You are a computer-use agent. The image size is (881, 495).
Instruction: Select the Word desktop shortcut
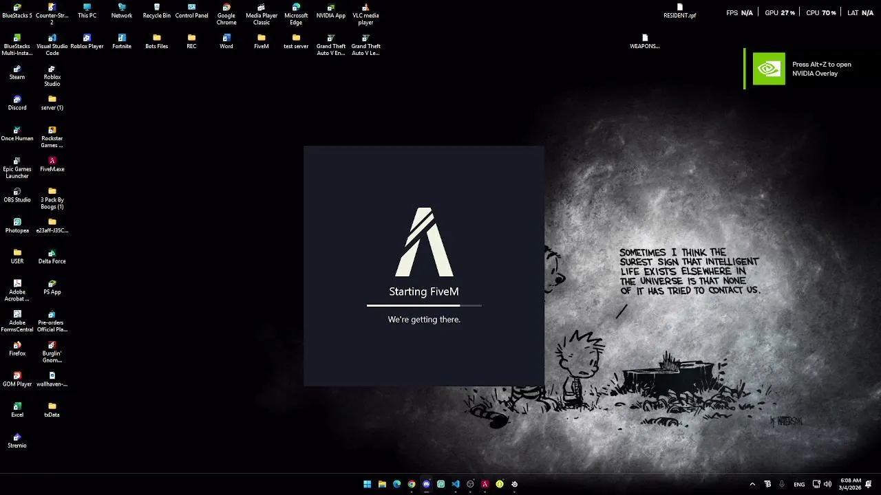pyautogui.click(x=226, y=42)
